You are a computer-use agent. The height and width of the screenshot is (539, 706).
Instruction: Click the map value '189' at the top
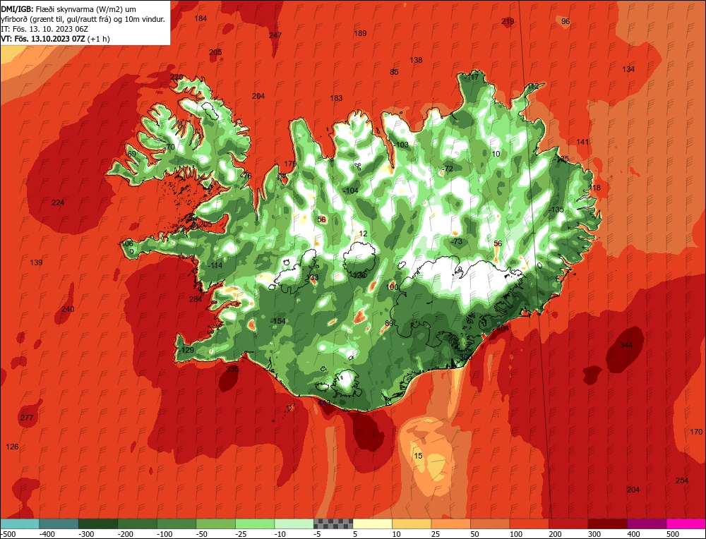click(360, 33)
